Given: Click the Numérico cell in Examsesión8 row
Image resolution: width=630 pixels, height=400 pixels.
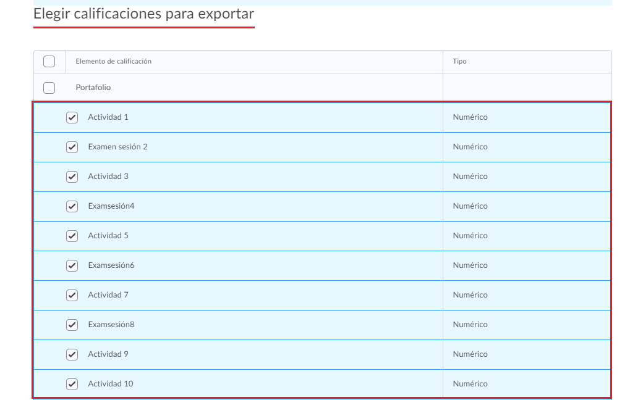Looking at the screenshot, I should point(470,325).
